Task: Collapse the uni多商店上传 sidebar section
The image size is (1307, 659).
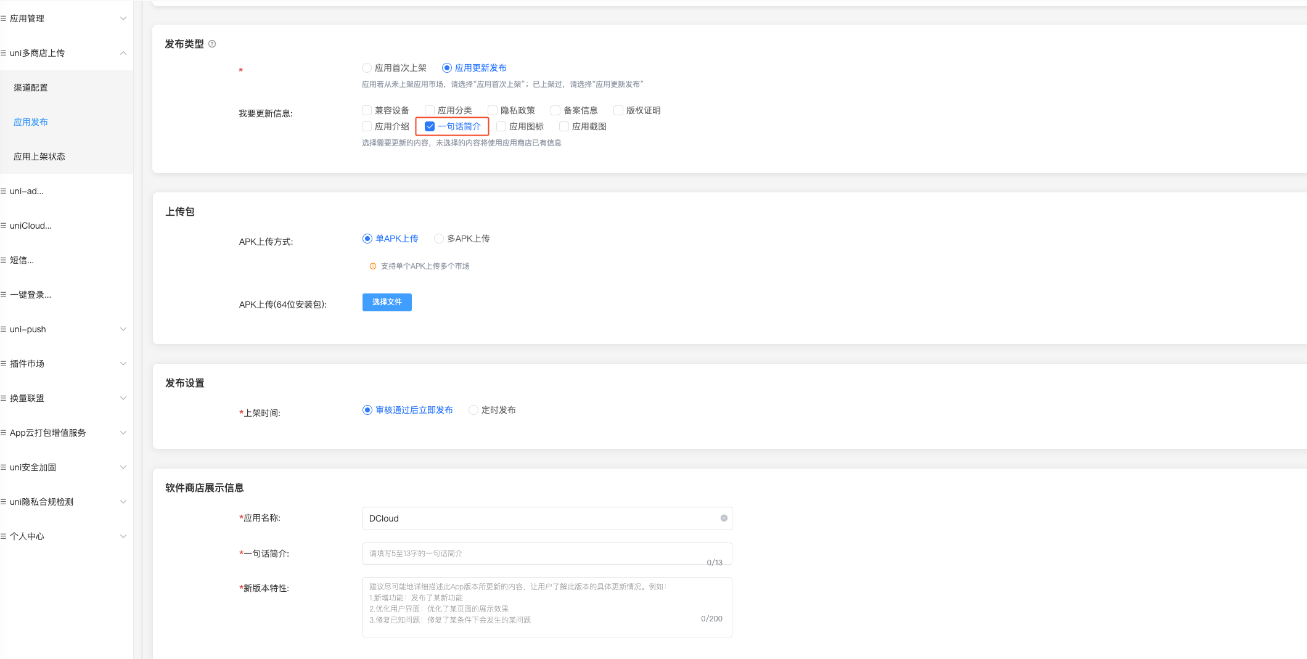Action: [123, 53]
